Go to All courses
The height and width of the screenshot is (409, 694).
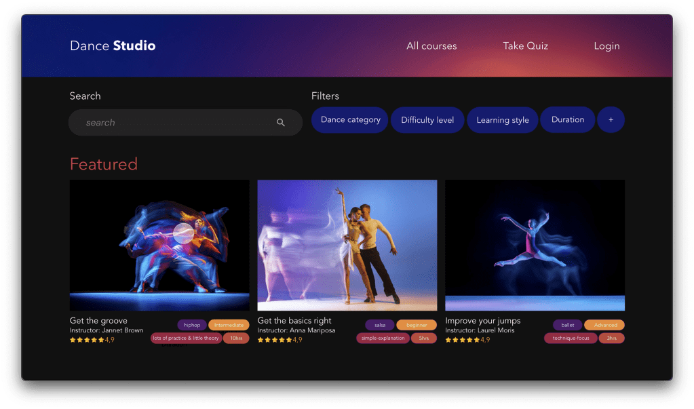tap(431, 46)
